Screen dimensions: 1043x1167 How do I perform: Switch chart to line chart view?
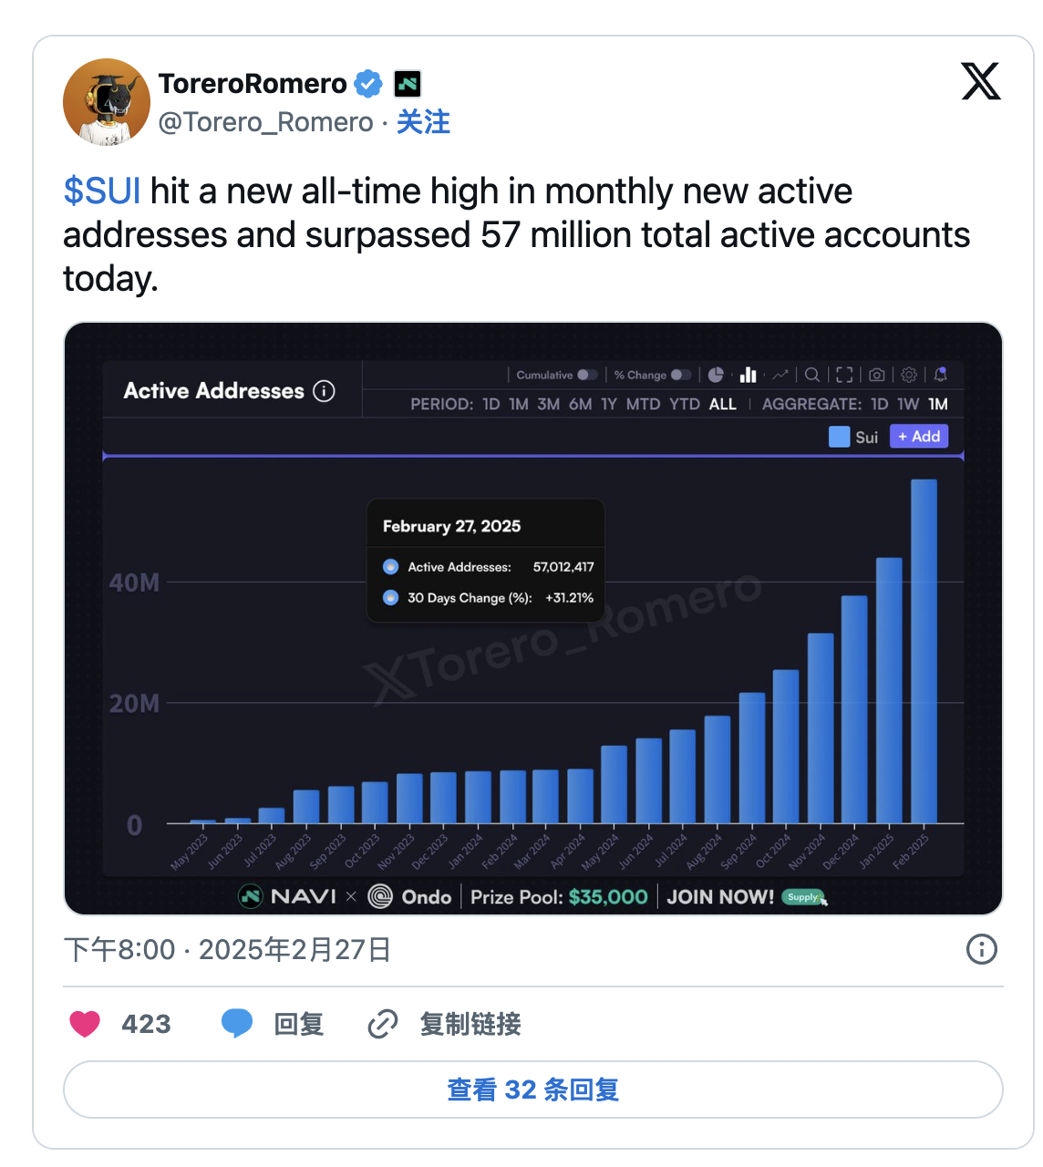780,375
